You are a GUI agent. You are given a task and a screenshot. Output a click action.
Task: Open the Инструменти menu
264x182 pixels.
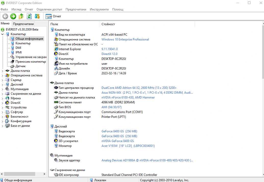pyautogui.click(x=99, y=9)
